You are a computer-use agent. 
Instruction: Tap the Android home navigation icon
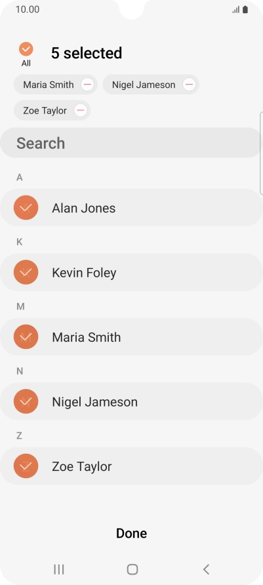(132, 569)
